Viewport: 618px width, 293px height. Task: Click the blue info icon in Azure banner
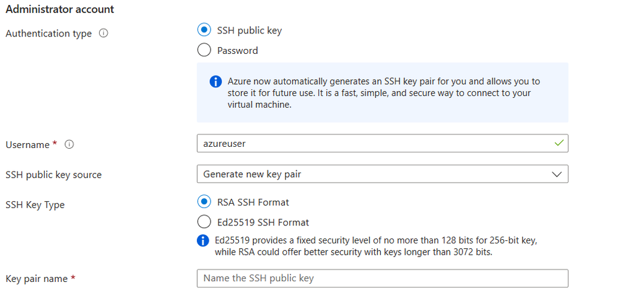(215, 82)
